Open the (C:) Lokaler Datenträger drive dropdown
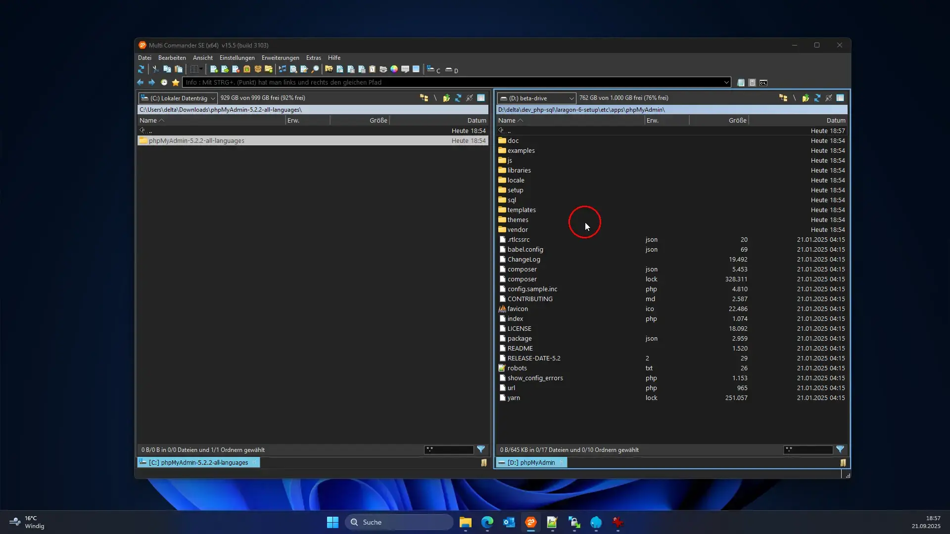This screenshot has height=534, width=950. 178,98
